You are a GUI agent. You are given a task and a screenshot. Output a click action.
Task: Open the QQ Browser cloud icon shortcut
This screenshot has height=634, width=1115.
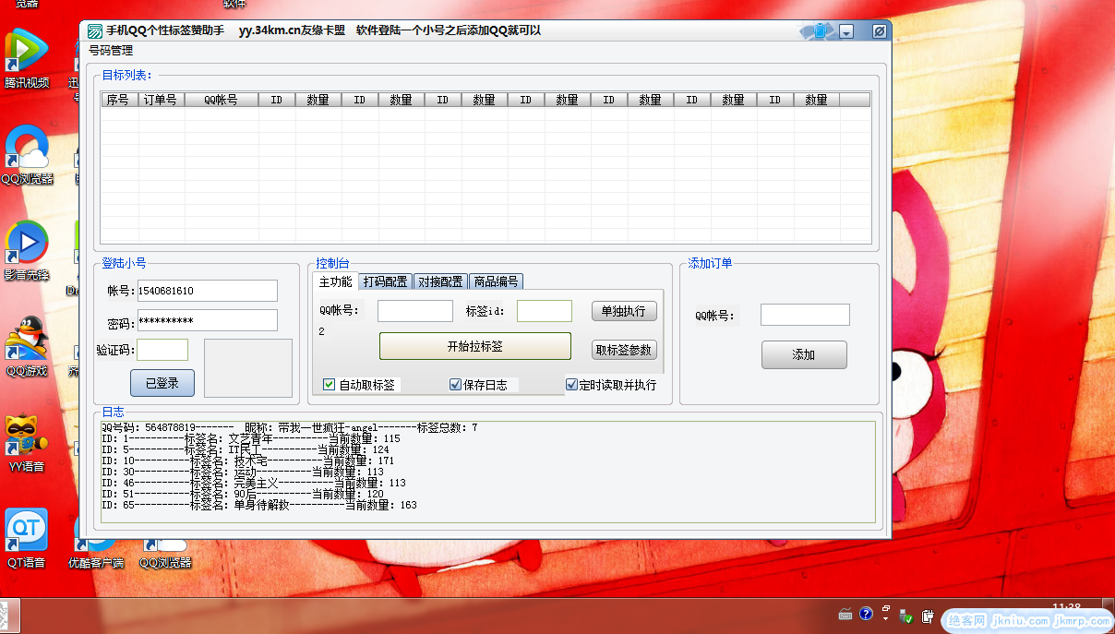[27, 149]
